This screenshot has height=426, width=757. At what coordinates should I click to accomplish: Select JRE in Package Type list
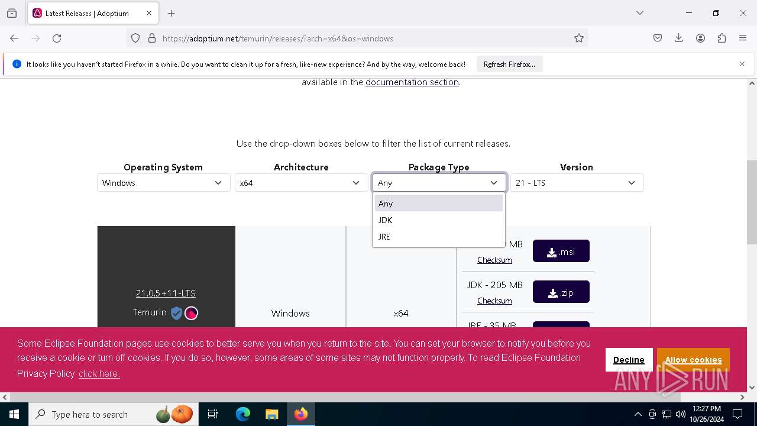438,237
